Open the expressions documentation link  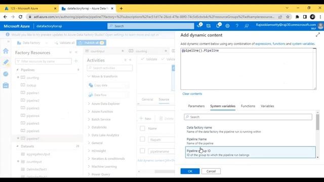point(263,44)
